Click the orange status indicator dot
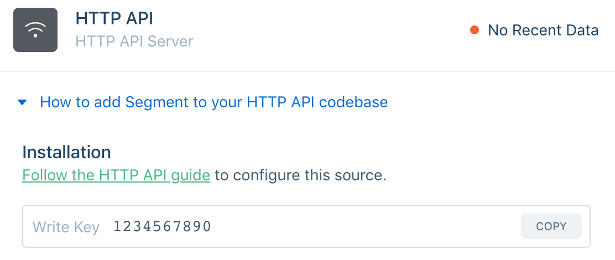Image resolution: width=615 pixels, height=260 pixels. (x=475, y=30)
